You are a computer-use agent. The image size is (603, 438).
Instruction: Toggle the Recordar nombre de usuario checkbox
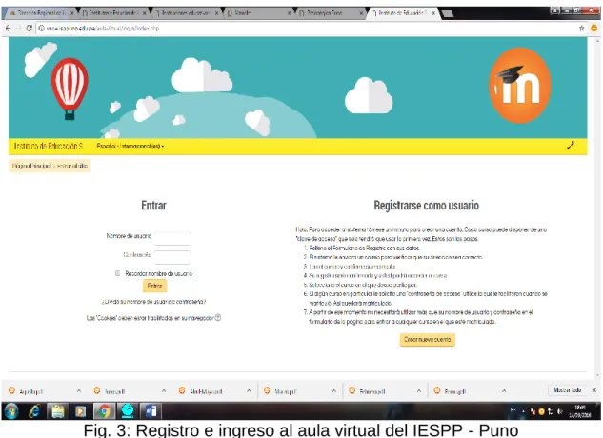[117, 273]
